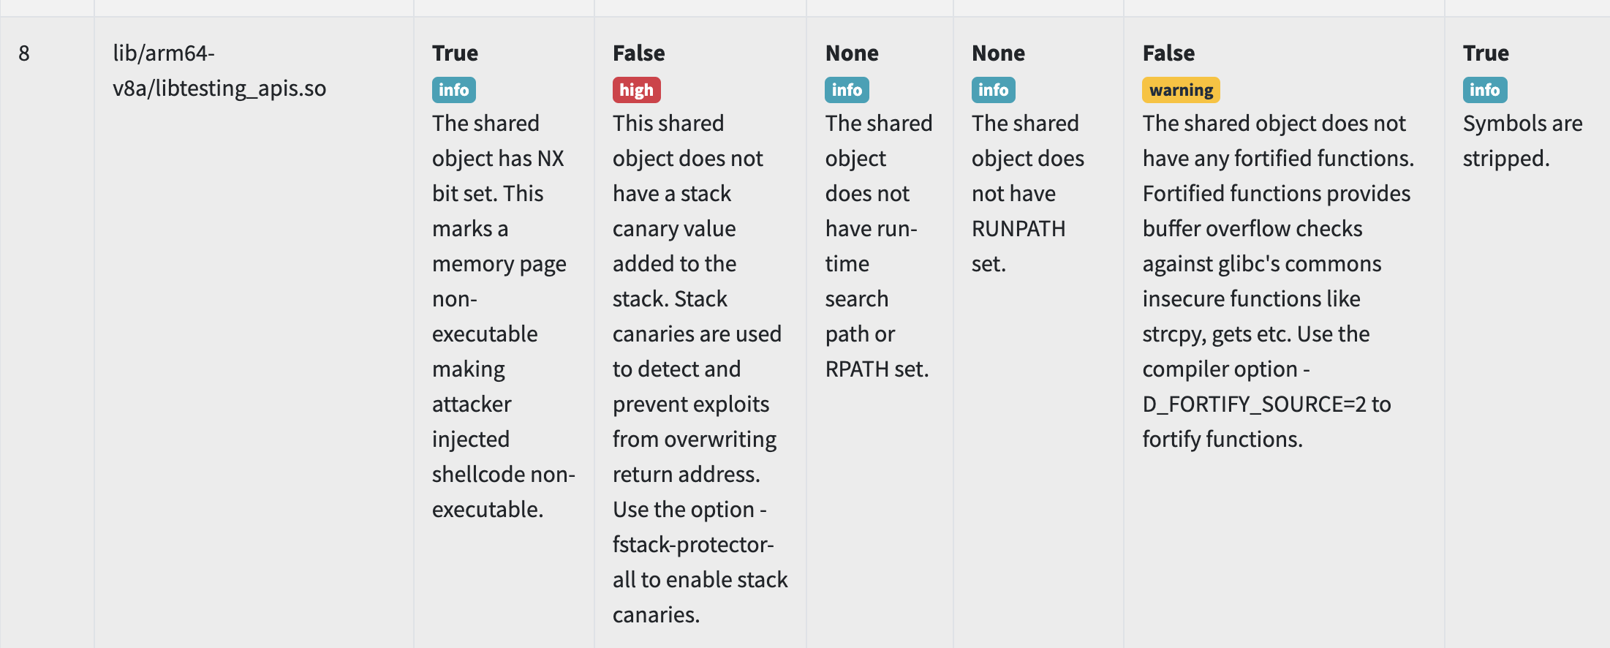The height and width of the screenshot is (648, 1610).
Task: Click the None value in RUNPATH column
Action: pyautogui.click(x=998, y=53)
